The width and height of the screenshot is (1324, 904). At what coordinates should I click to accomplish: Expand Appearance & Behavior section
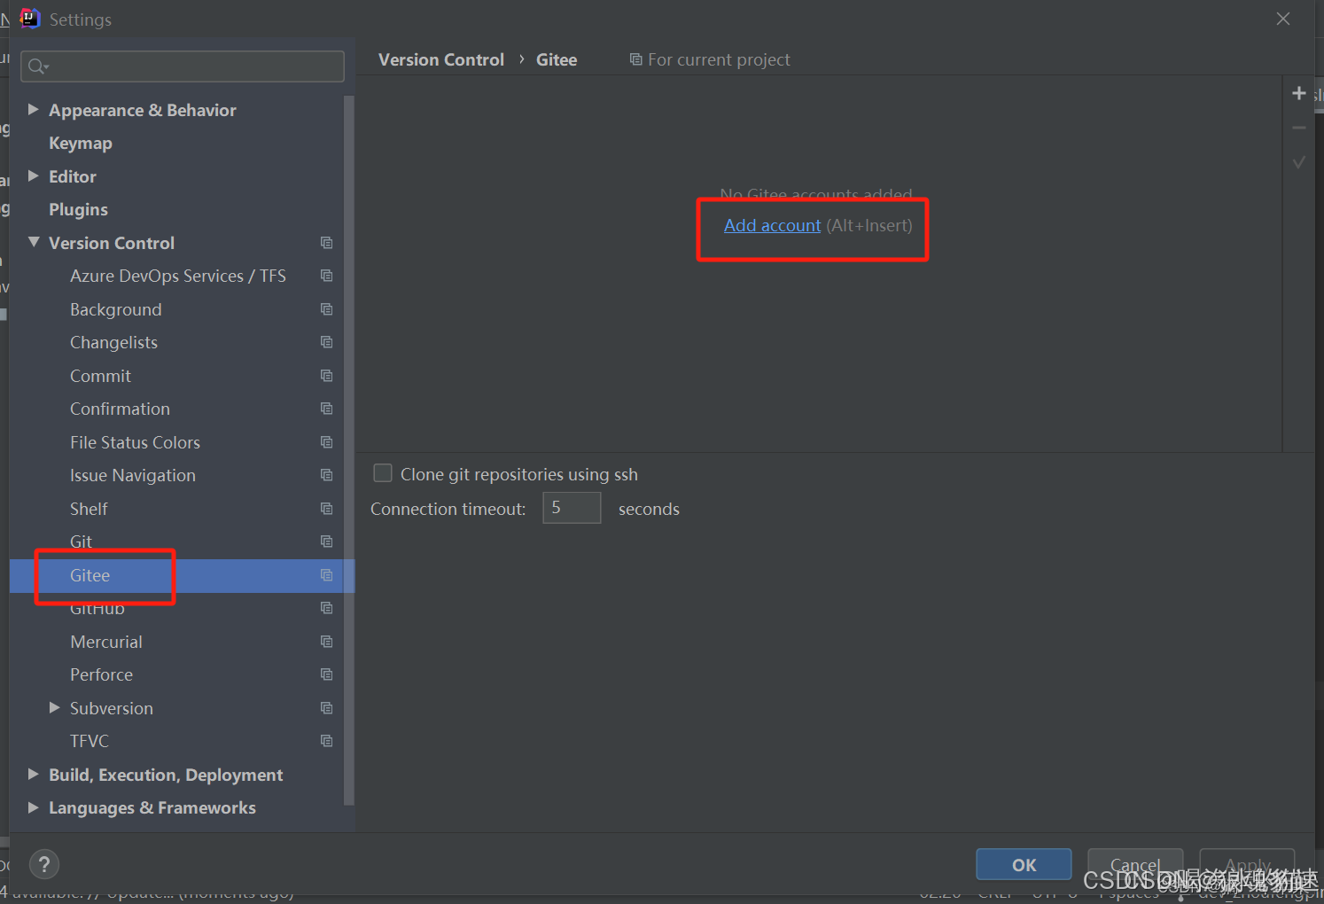point(34,110)
